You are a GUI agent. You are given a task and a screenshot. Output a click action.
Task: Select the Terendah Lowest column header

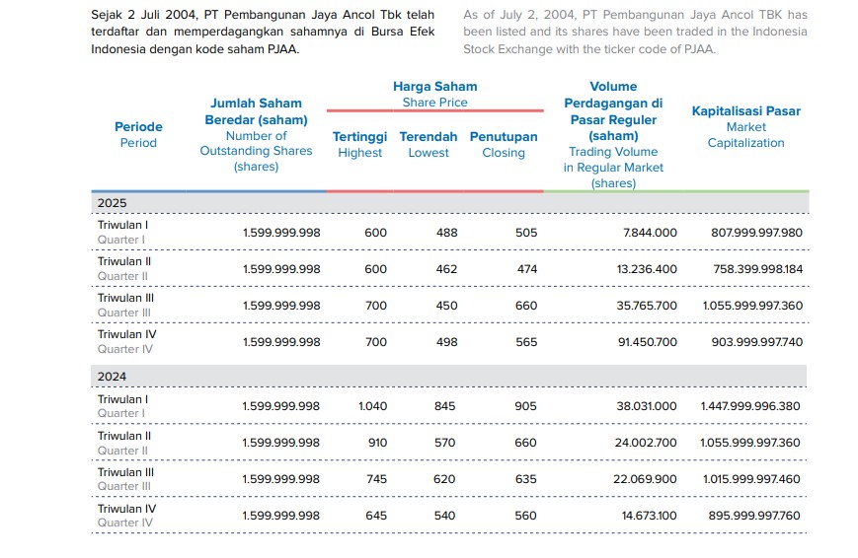pos(428,144)
